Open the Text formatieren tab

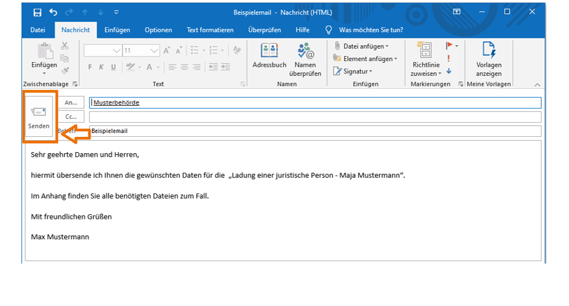tap(210, 30)
